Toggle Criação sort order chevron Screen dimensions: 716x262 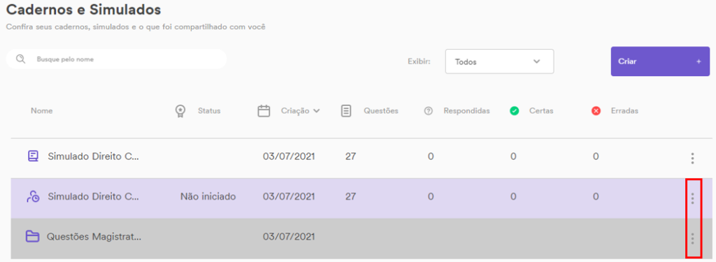click(x=317, y=111)
